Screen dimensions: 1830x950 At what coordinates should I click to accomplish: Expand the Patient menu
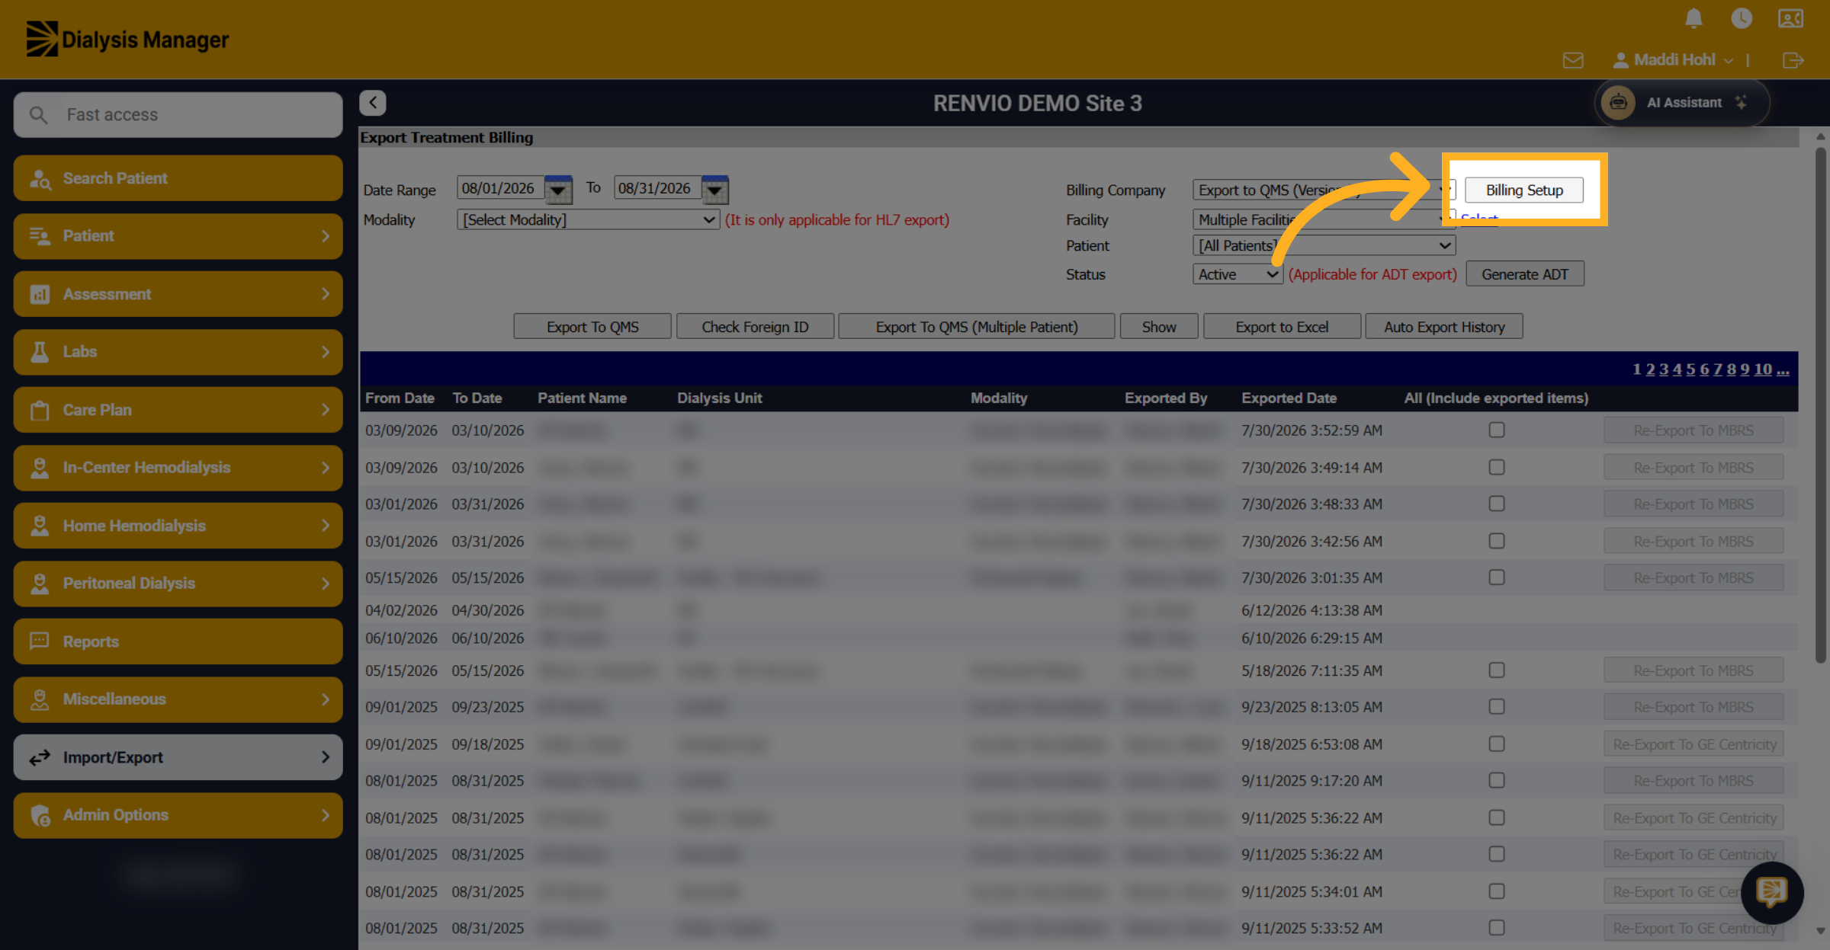pos(178,236)
